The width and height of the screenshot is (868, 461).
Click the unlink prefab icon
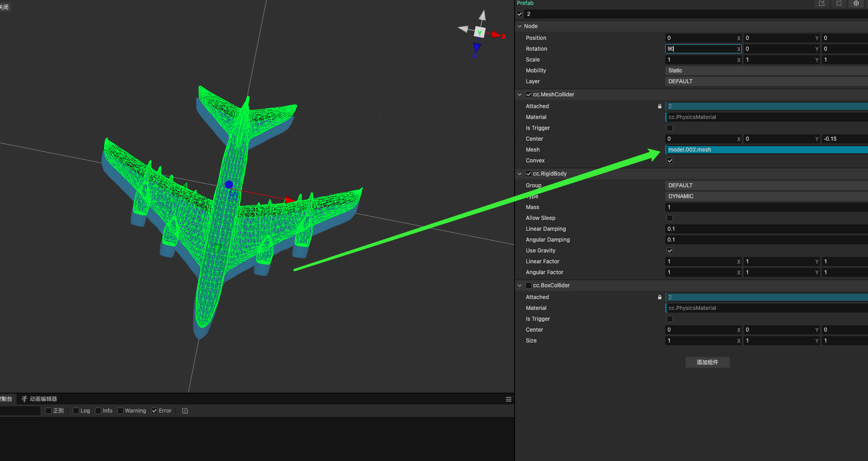[x=839, y=3]
